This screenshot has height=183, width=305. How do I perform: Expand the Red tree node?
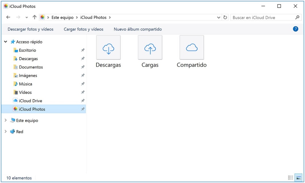[6, 132]
